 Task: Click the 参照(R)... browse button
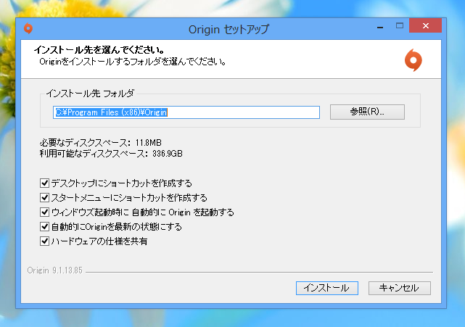coord(367,112)
